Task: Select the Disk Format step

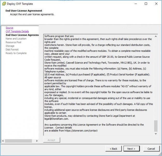Action: pos(12,49)
